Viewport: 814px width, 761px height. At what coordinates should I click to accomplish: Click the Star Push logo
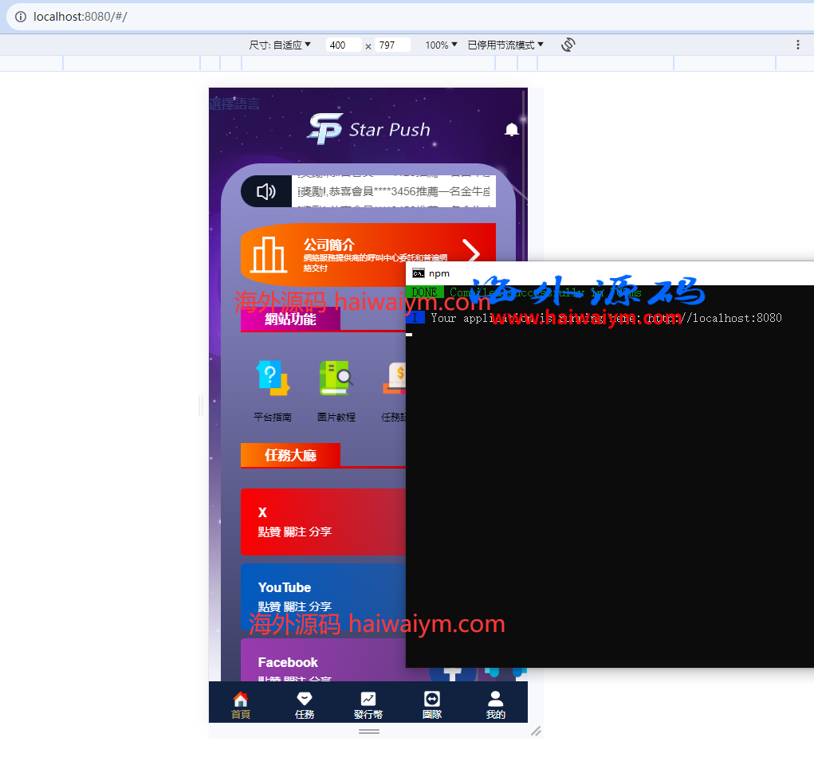[368, 129]
